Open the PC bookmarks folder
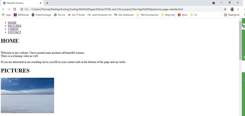The image size is (245, 116). (x=194, y=15)
